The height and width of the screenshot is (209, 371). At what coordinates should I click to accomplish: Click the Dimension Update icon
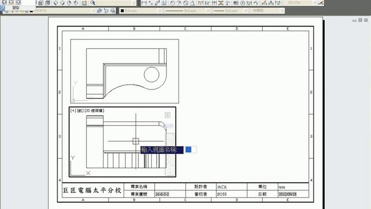(278, 3)
